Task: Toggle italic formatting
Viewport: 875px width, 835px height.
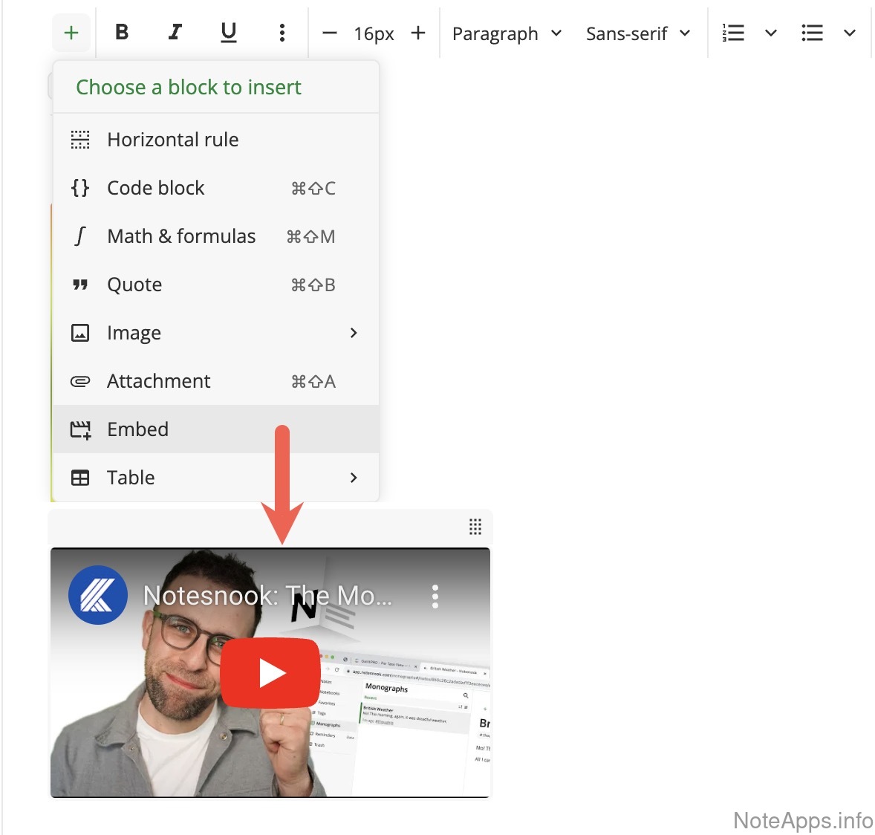Action: pos(175,33)
